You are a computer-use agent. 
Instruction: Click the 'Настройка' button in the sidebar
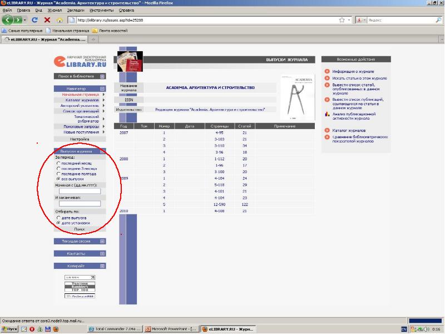pos(80,139)
